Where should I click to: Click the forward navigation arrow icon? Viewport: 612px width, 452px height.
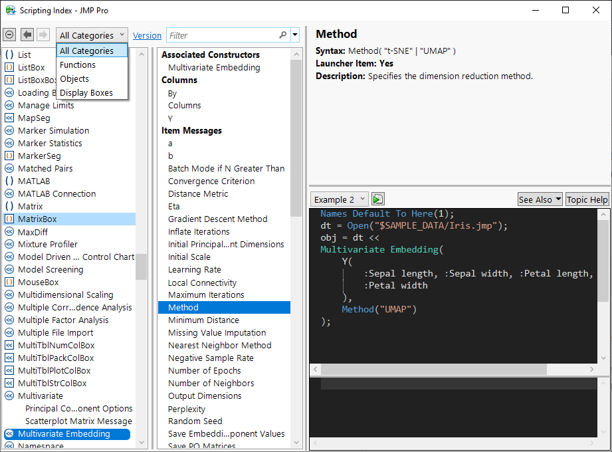(42, 35)
